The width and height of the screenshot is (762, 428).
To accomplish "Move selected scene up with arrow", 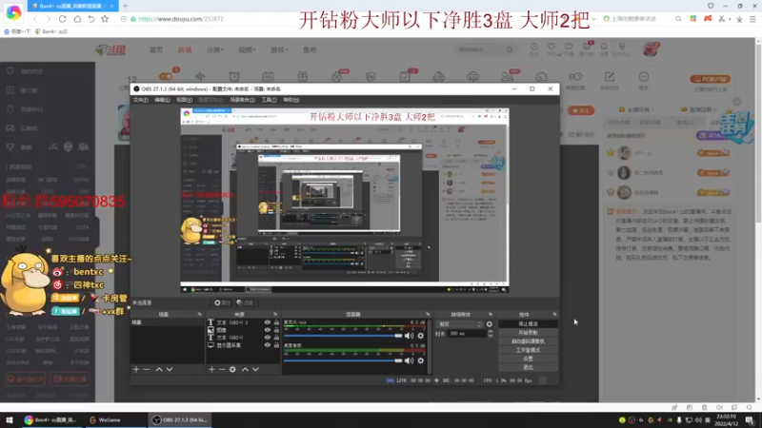I will click(x=159, y=370).
